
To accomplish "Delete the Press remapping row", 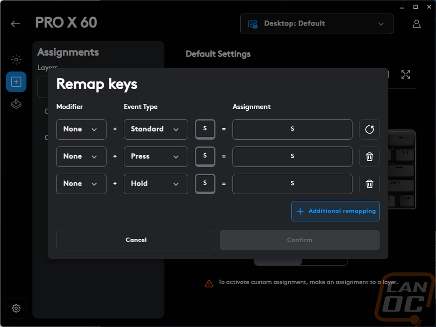I will click(x=369, y=156).
